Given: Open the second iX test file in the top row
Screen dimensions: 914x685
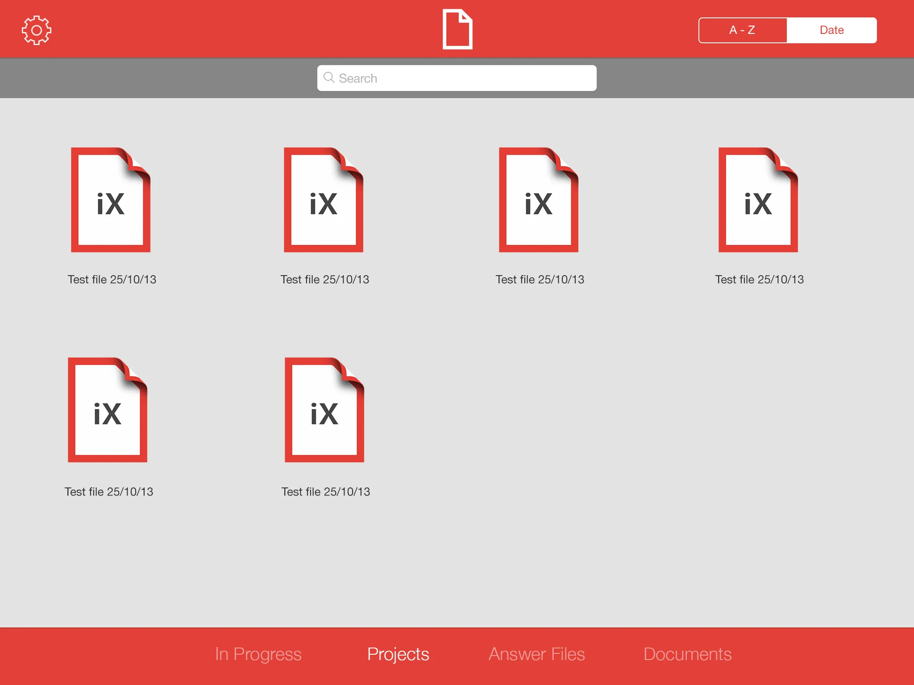Looking at the screenshot, I should [324, 200].
